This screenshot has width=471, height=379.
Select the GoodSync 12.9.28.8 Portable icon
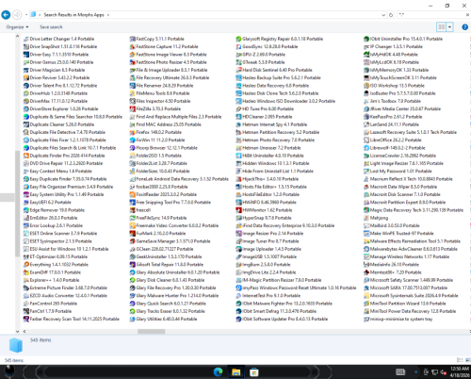point(238,47)
